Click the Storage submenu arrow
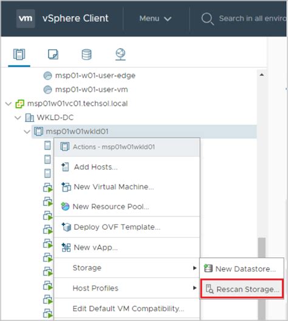 194,268
